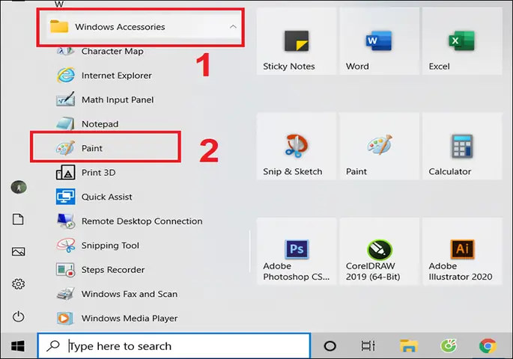The width and height of the screenshot is (513, 359).
Task: Select Notepad in the app list
Action: point(100,124)
